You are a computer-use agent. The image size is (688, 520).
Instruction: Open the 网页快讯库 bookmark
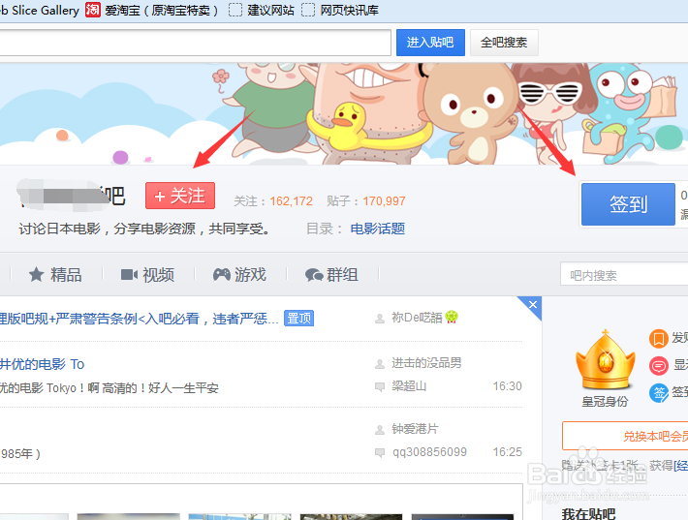[x=340, y=10]
